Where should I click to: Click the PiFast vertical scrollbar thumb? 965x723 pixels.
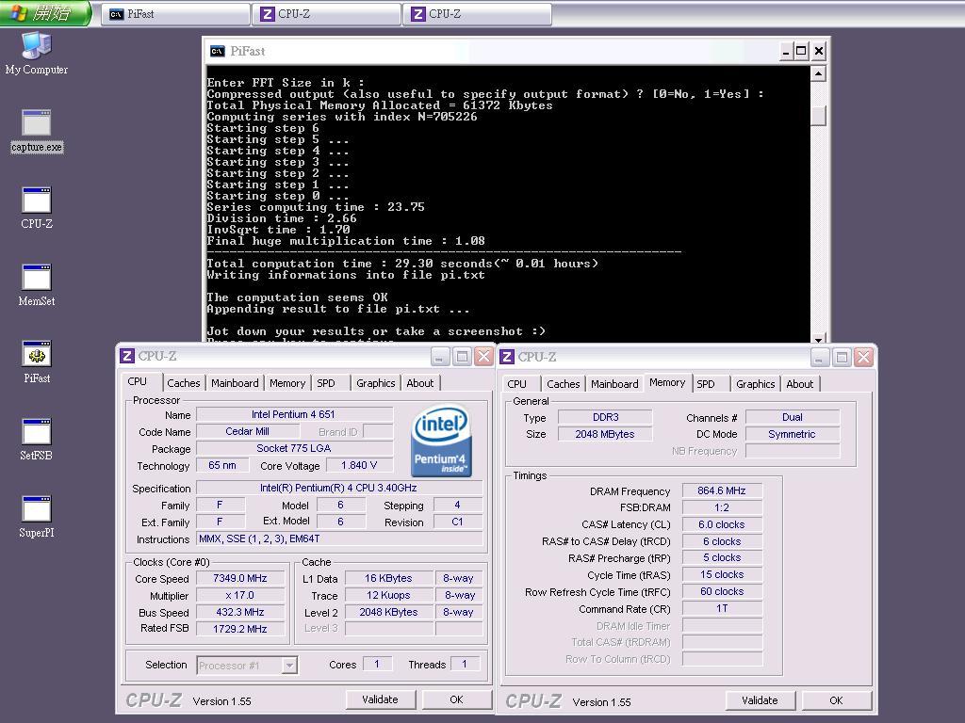[818, 115]
